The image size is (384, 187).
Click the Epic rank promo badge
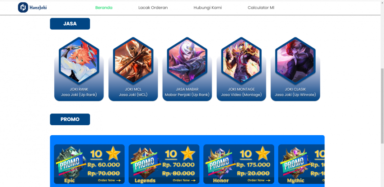(71, 162)
